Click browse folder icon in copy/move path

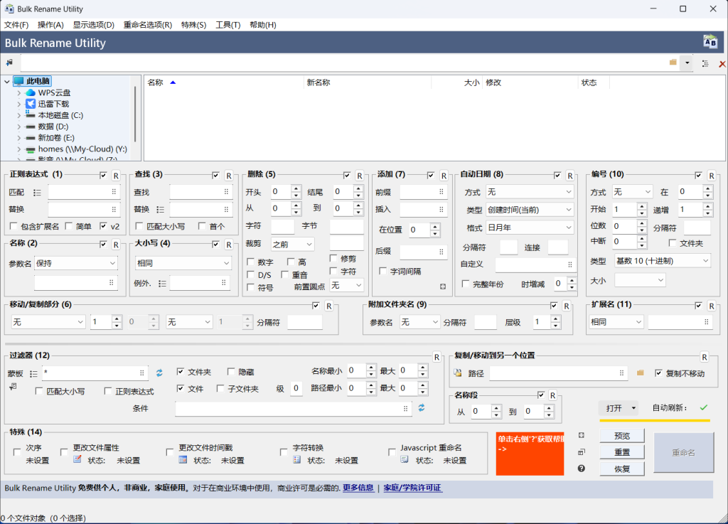click(640, 373)
